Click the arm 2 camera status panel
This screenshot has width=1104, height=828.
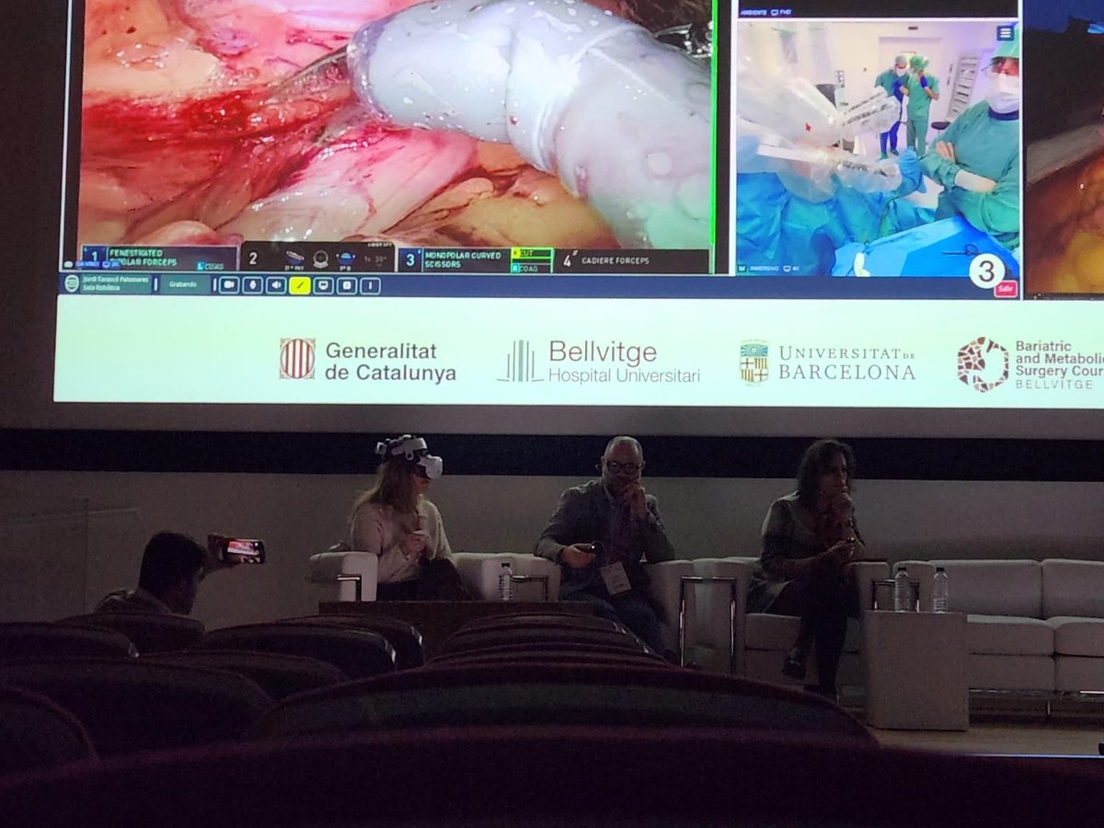click(318, 259)
